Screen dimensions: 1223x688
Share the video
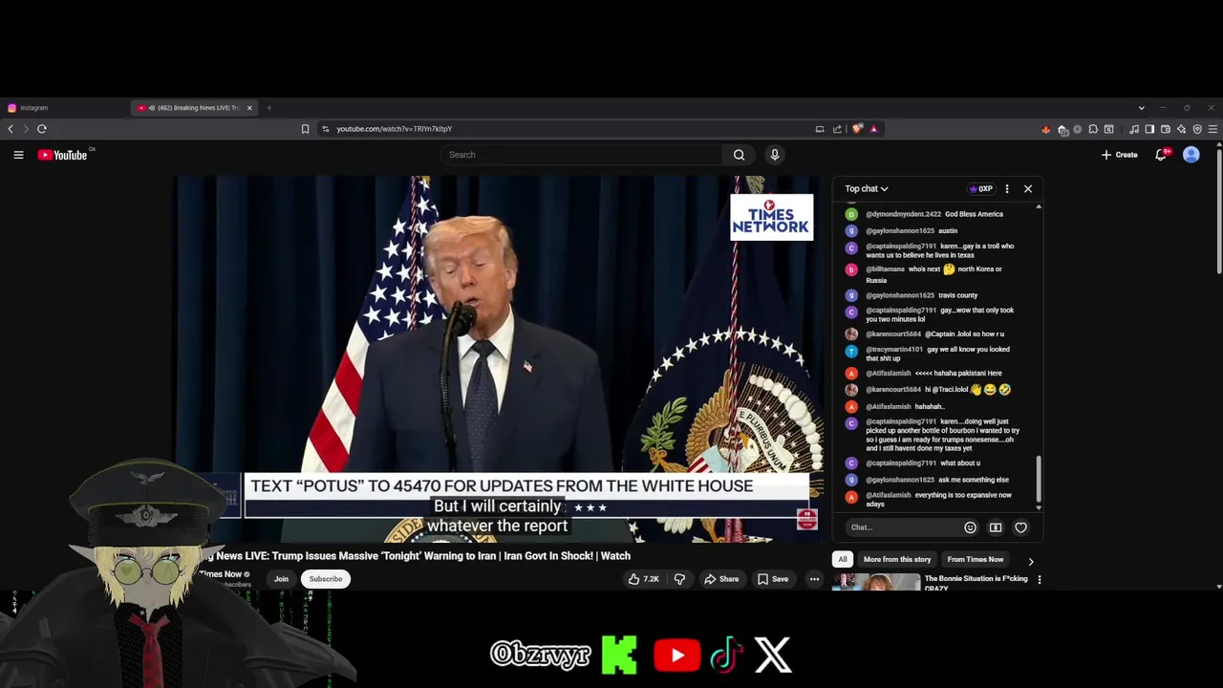click(x=721, y=579)
